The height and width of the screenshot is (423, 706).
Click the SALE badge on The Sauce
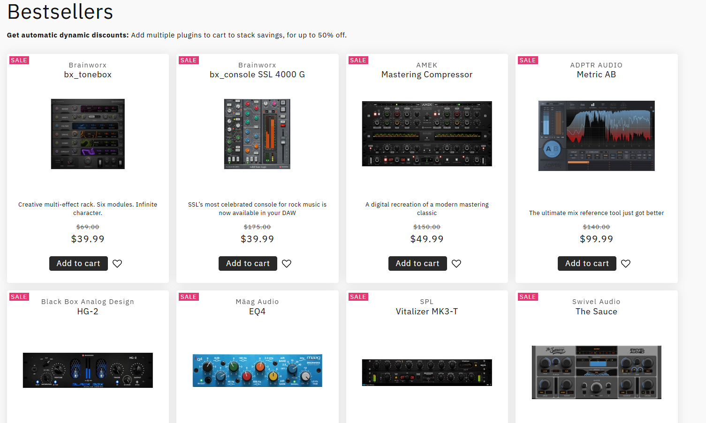coord(527,297)
